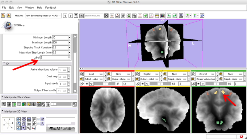This screenshot has height=139, width=247.
Task: Click the zoom in magnifier in 3D View
Action: (34, 119)
